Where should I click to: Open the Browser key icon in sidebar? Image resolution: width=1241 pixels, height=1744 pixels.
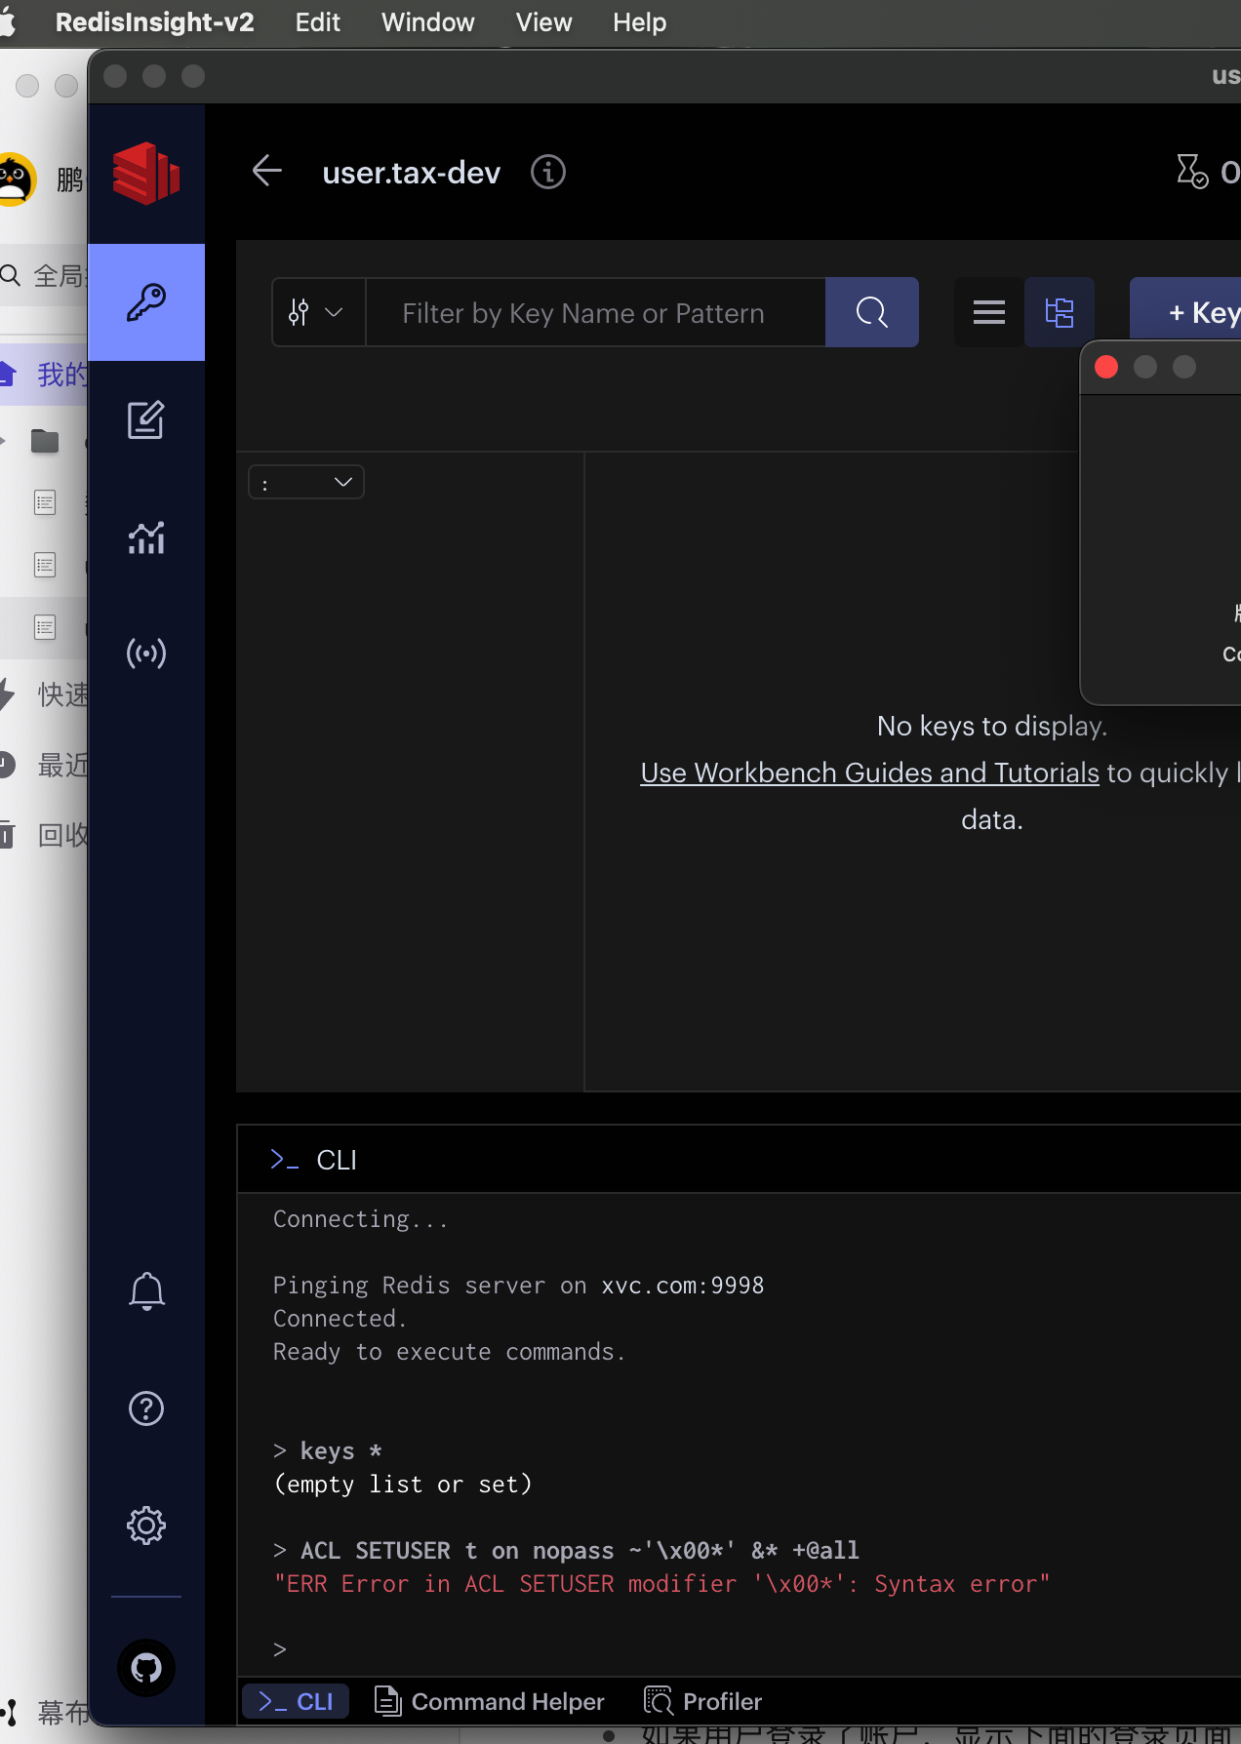click(146, 302)
